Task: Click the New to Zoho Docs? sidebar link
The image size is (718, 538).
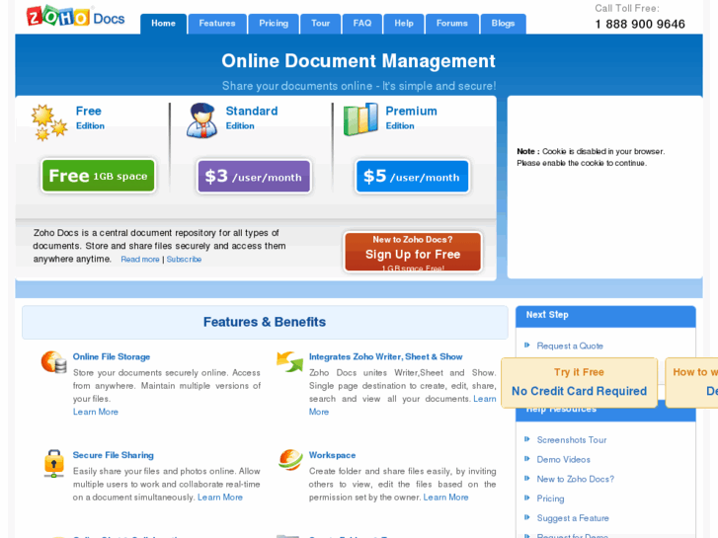Action: 575,479
